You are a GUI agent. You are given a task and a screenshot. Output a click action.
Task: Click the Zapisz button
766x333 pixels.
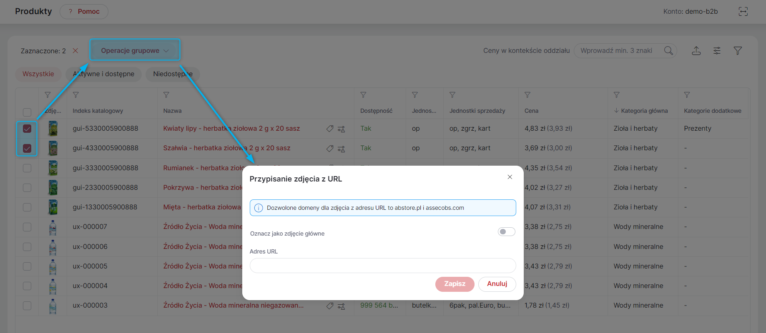[455, 284]
